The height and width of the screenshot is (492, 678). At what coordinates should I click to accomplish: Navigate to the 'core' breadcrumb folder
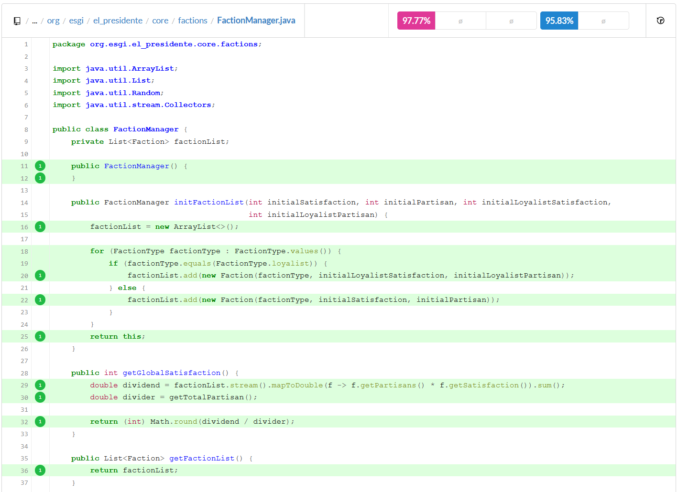(x=160, y=21)
